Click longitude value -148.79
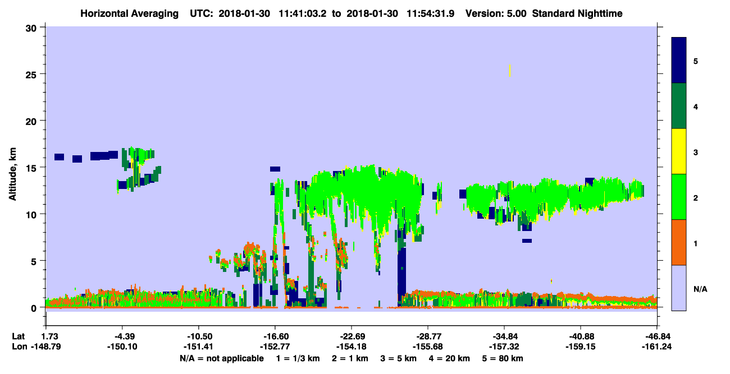Viewport: 730px width, 374px height. tap(46, 347)
